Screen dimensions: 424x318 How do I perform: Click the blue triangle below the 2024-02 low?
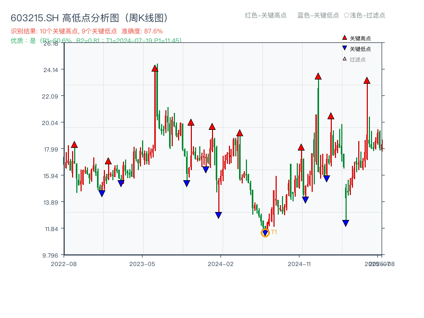(218, 214)
